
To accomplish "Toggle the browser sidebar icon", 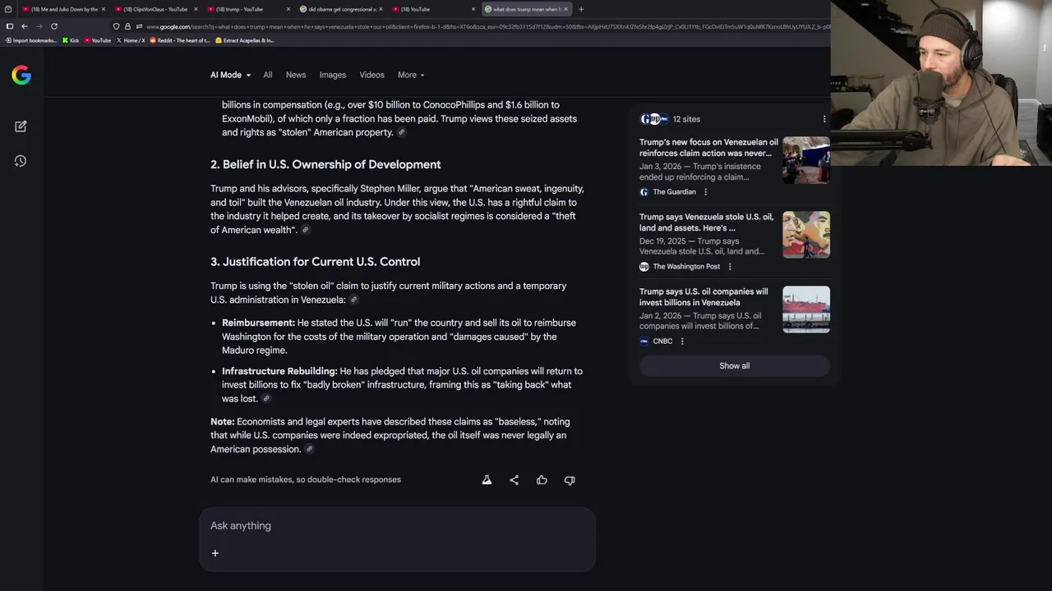I will (9, 26).
